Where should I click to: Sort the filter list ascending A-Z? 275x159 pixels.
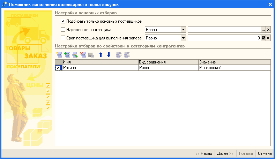pos(118,54)
